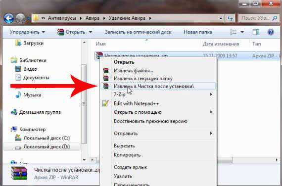Click the Документы library icon
The width and height of the screenshot is (282, 186).
pyautogui.click(x=18, y=78)
